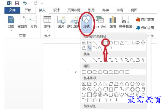Viewport: 164px width, 109px height.
Task: Switch to the 审阅 tab
Action: pyautogui.click(x=120, y=10)
